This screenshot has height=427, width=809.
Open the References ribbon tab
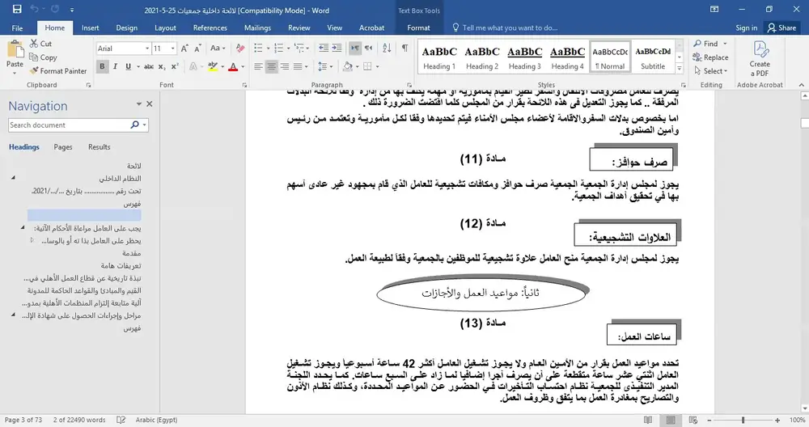tap(210, 27)
